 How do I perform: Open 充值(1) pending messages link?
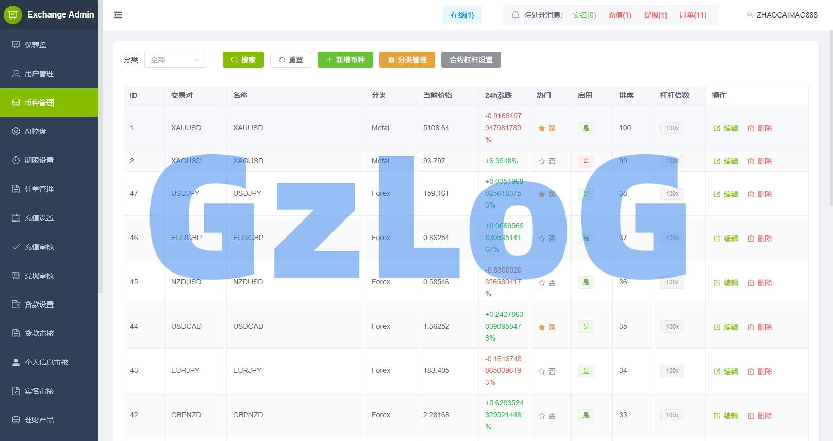pos(620,15)
